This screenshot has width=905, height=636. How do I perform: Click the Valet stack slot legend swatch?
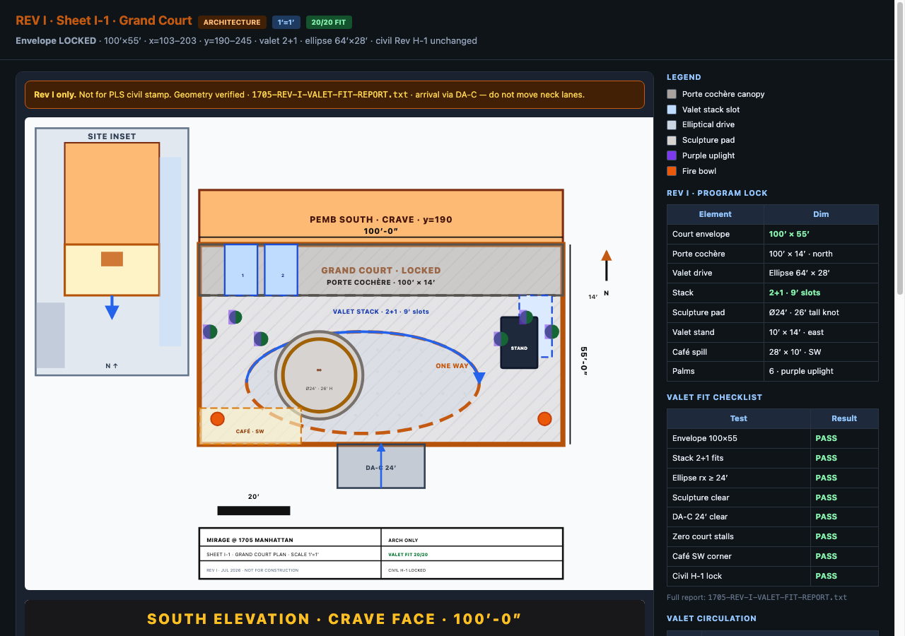672,110
